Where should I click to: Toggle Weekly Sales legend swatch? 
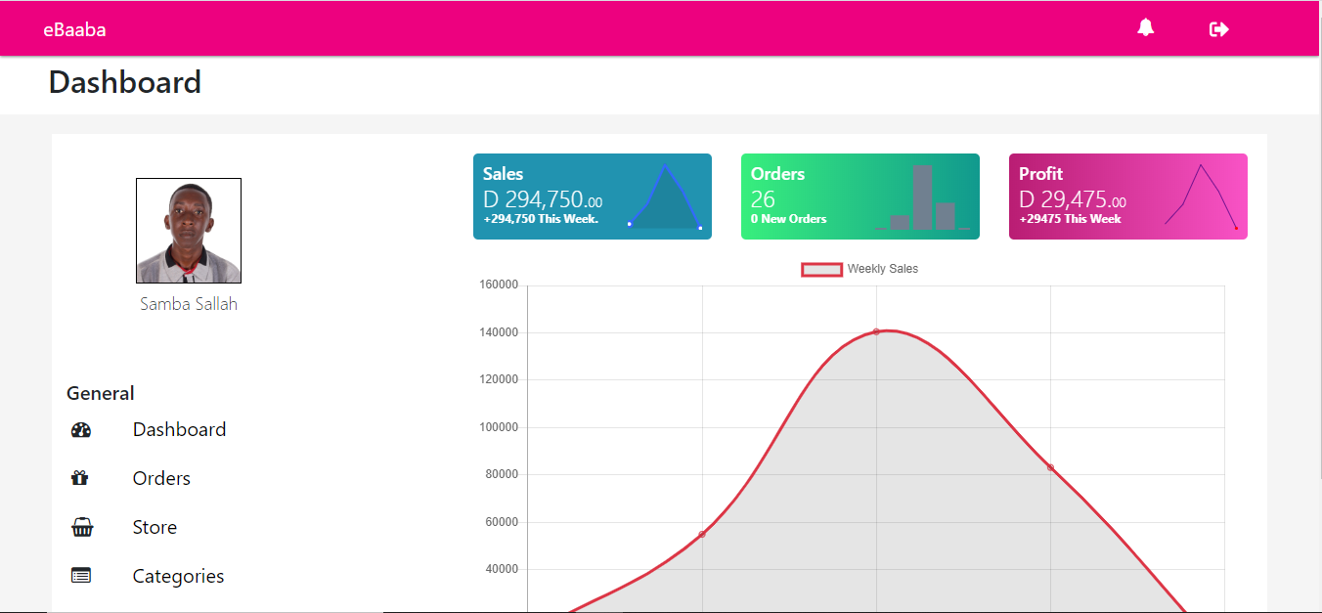click(822, 269)
